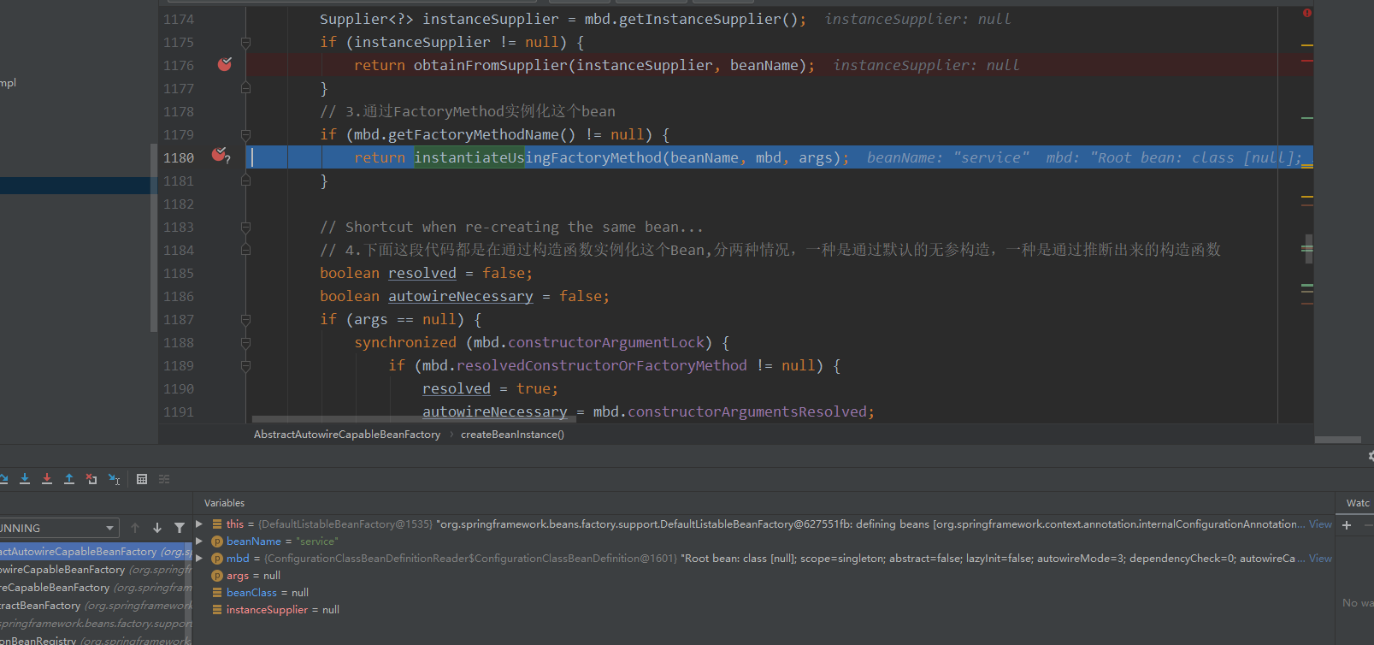Viewport: 1374px width, 645px height.
Task: Click constructorArgumentsResolved on line 1191
Action: pos(747,411)
